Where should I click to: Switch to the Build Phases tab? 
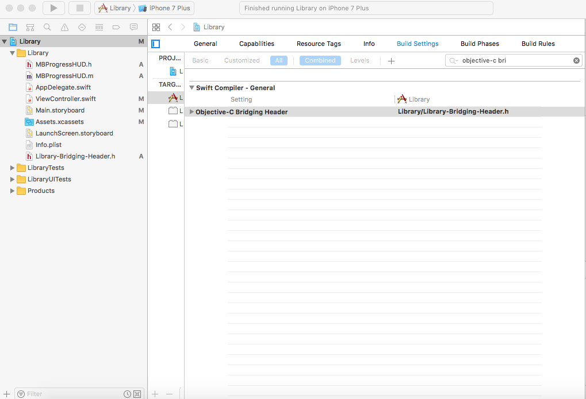(480, 43)
